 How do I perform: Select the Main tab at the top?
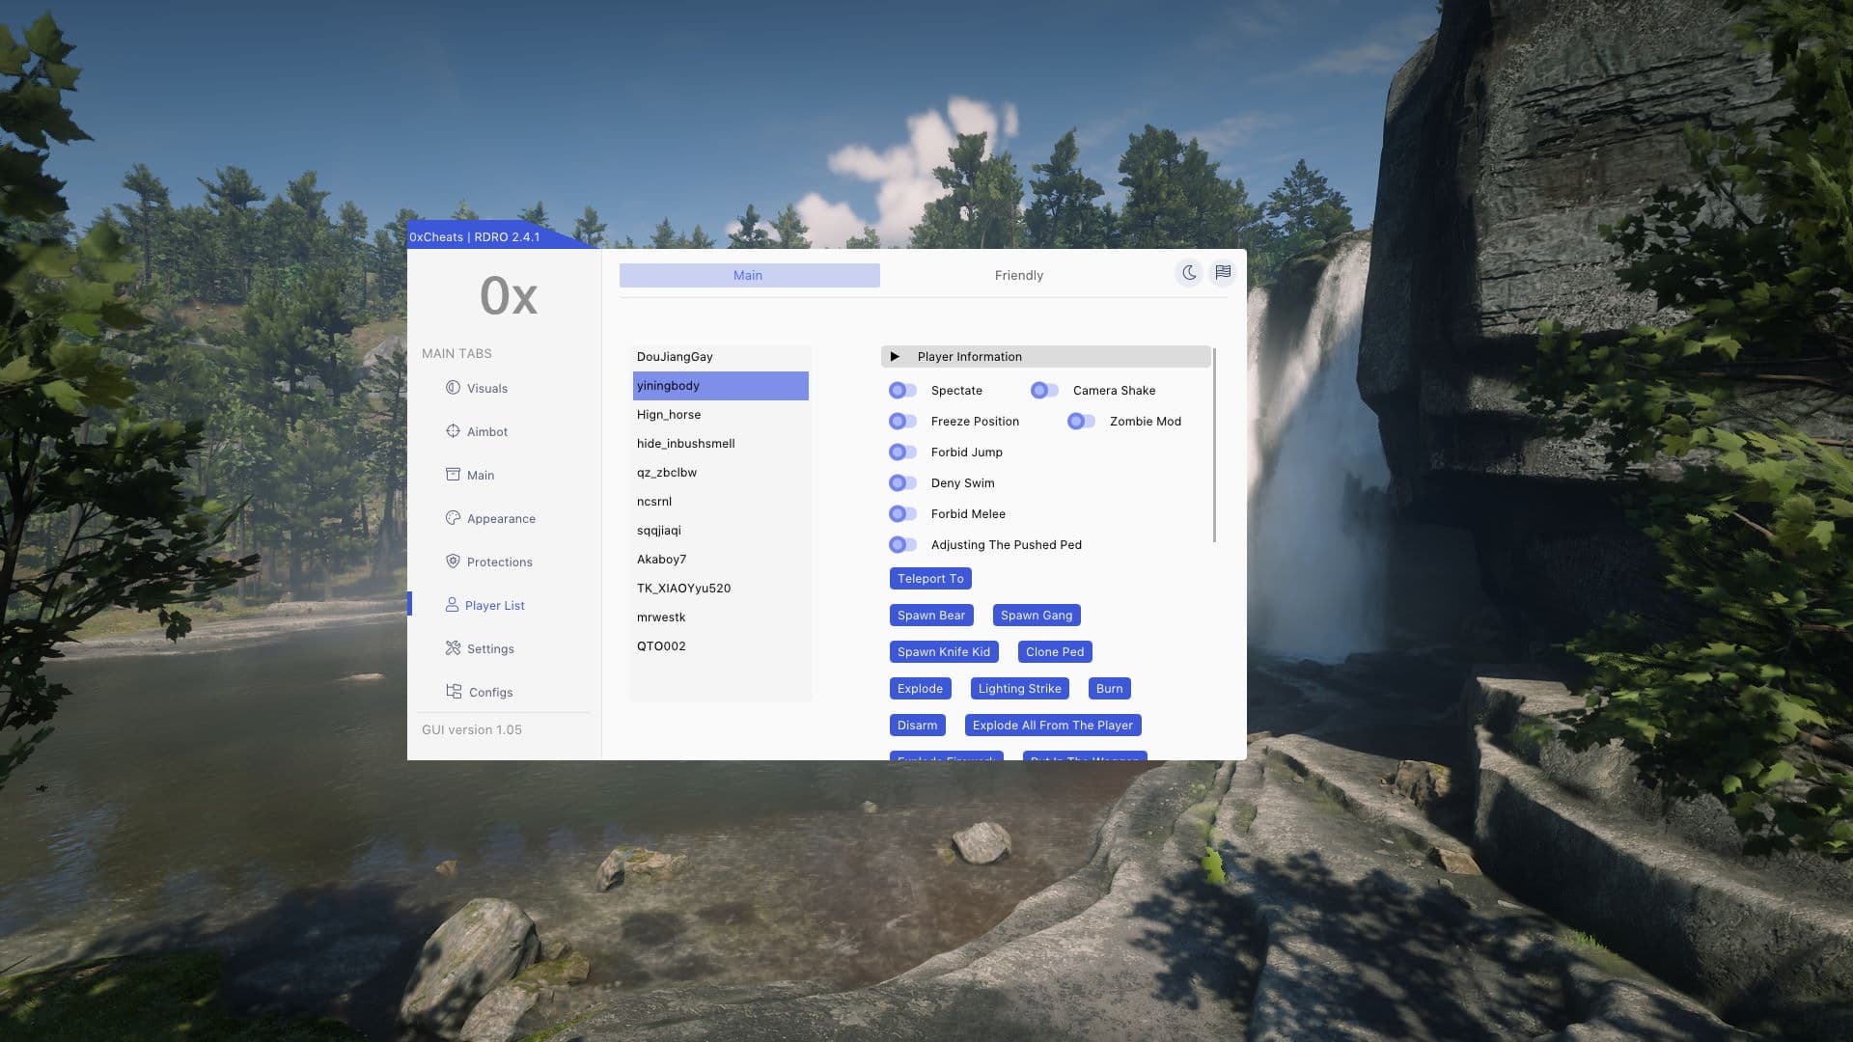(x=749, y=276)
